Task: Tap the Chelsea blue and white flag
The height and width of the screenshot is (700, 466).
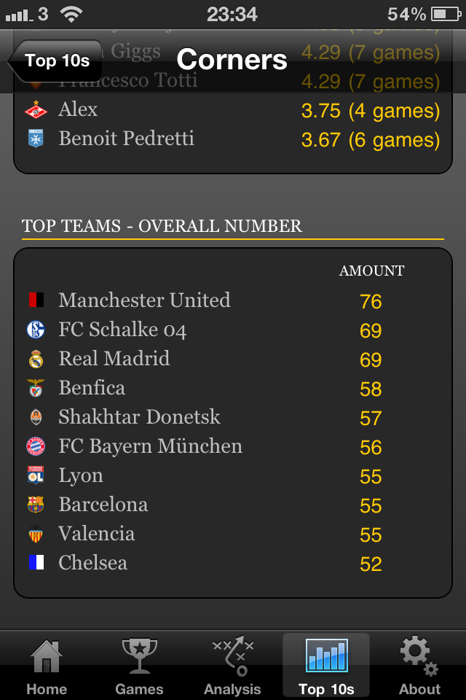Action: pyautogui.click(x=36, y=562)
